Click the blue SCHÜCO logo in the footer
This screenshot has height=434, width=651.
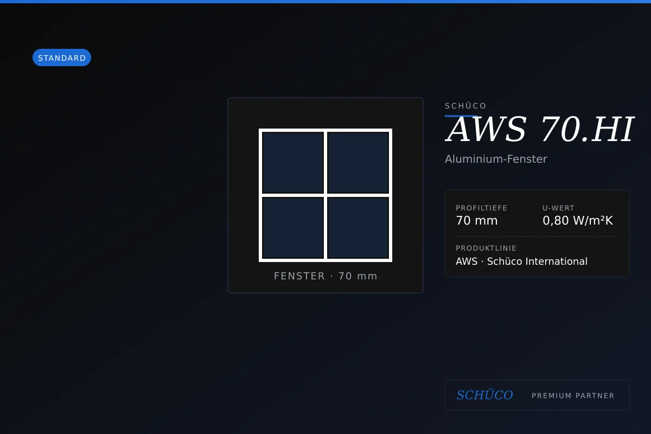[x=484, y=395]
